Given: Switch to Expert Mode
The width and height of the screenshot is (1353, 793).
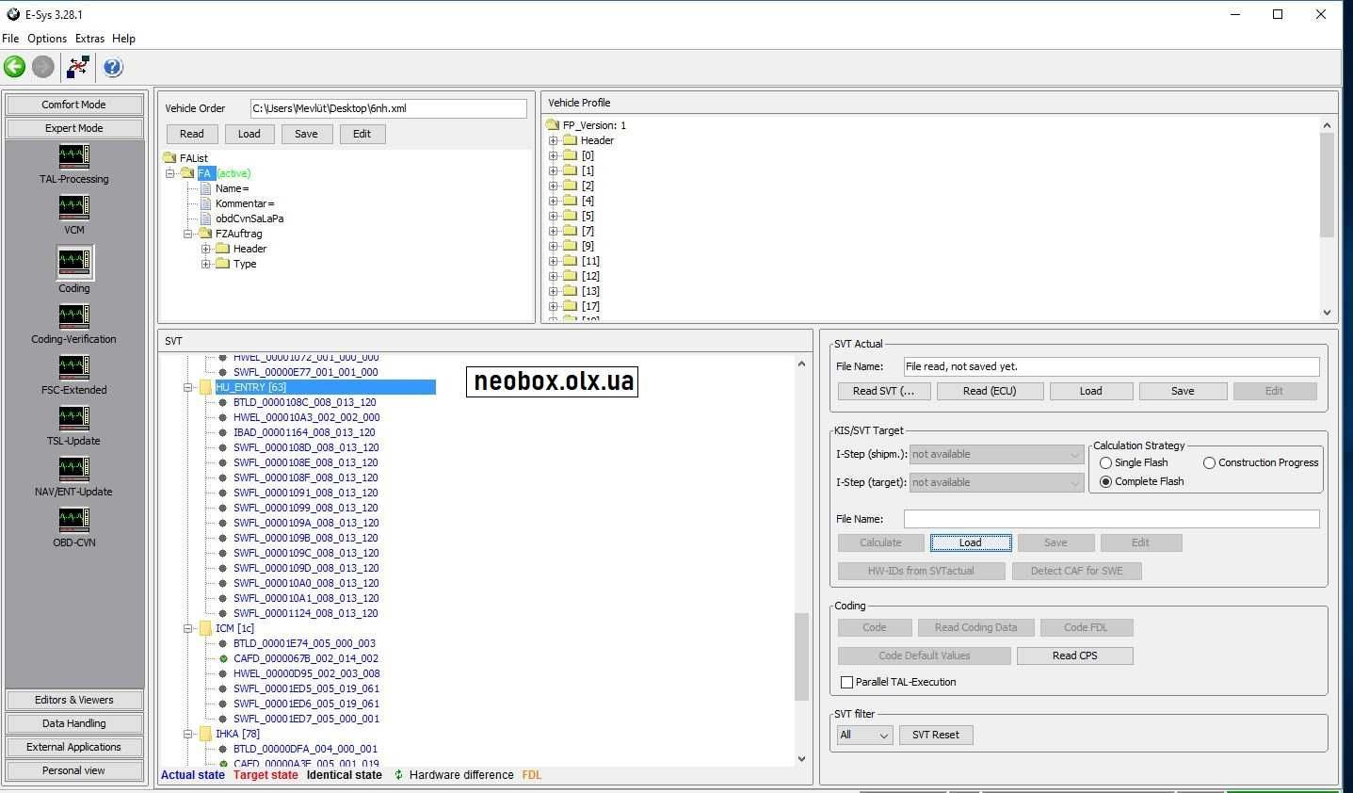Looking at the screenshot, I should tap(74, 128).
